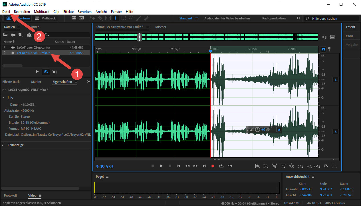Zoom in time icon
This screenshot has height=206, width=361.
pyautogui.click(x=275, y=166)
